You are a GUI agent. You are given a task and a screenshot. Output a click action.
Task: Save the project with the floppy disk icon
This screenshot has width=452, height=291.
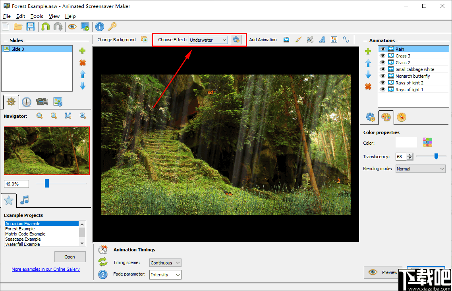[31, 27]
